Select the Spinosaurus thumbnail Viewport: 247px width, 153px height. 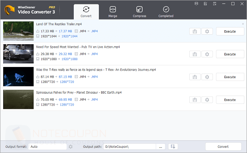18,100
